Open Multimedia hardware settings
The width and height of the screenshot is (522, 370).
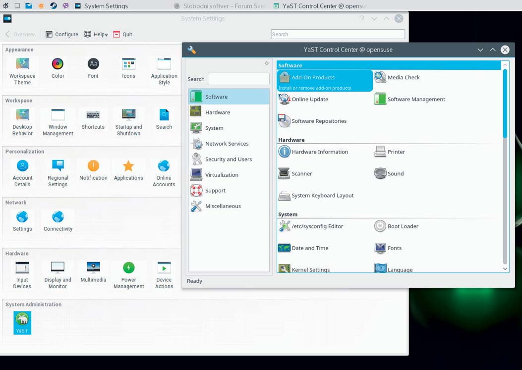pyautogui.click(x=93, y=272)
